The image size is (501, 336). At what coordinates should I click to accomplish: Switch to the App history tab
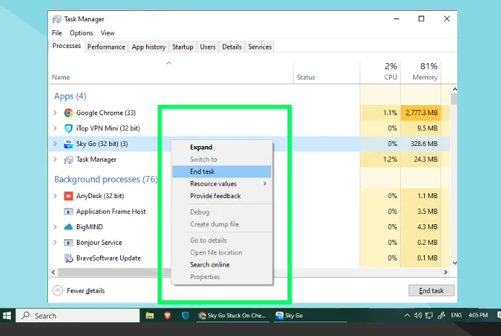pyautogui.click(x=148, y=47)
